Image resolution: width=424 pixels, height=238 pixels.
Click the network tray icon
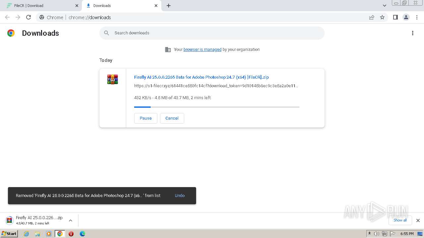385,234
